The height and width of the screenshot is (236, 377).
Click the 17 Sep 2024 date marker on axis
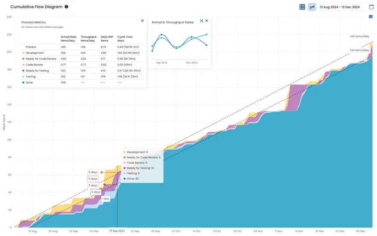[117, 231]
